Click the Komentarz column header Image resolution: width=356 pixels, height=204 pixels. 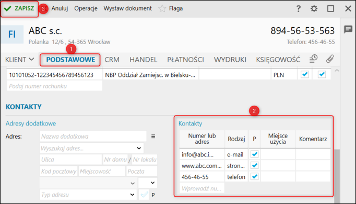pyautogui.click(x=313, y=139)
